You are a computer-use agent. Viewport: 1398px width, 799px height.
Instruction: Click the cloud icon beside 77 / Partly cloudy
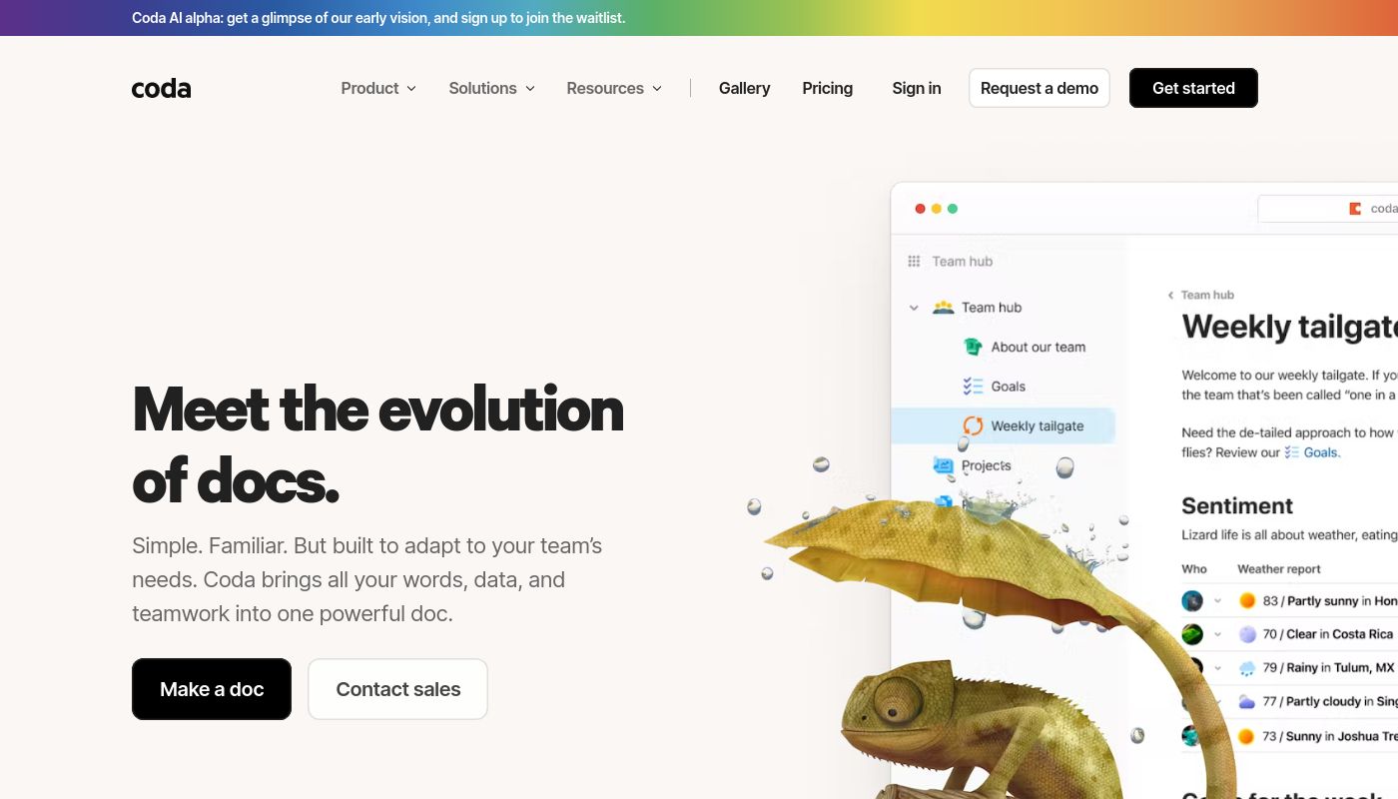coord(1247,702)
